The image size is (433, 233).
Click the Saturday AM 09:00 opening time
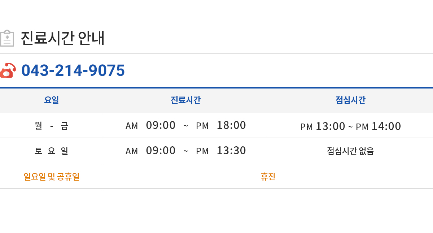click(150, 151)
